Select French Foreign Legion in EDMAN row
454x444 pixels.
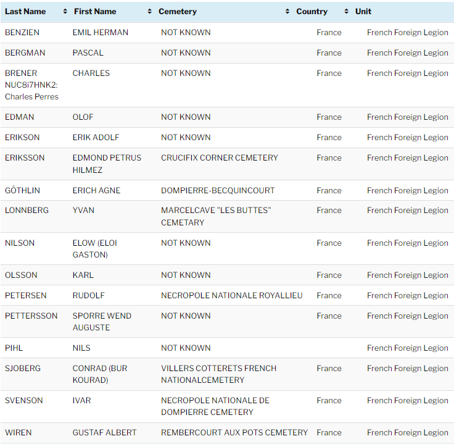(x=407, y=117)
